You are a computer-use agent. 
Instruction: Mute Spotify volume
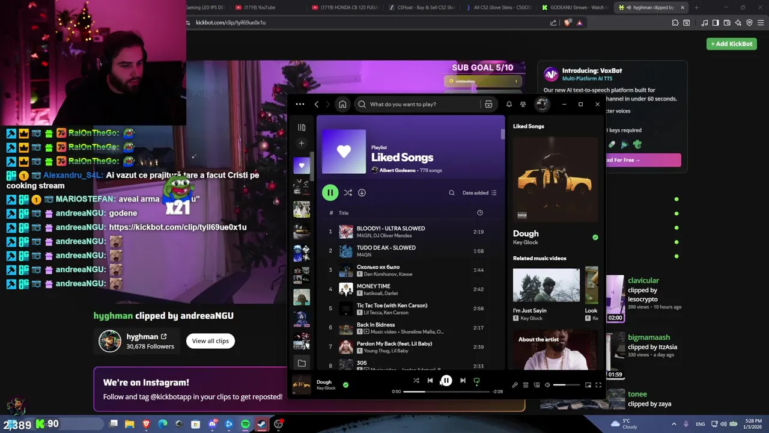pyautogui.click(x=547, y=385)
